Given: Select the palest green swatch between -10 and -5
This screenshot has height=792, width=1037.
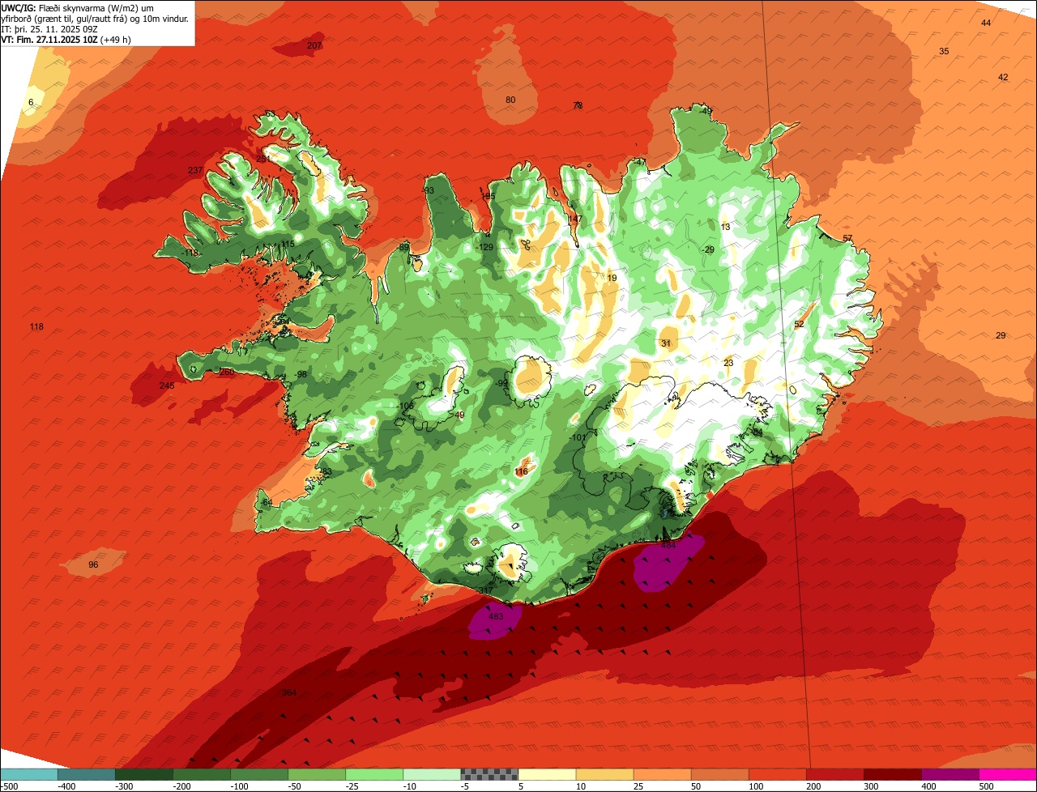Looking at the screenshot, I should click(x=433, y=774).
